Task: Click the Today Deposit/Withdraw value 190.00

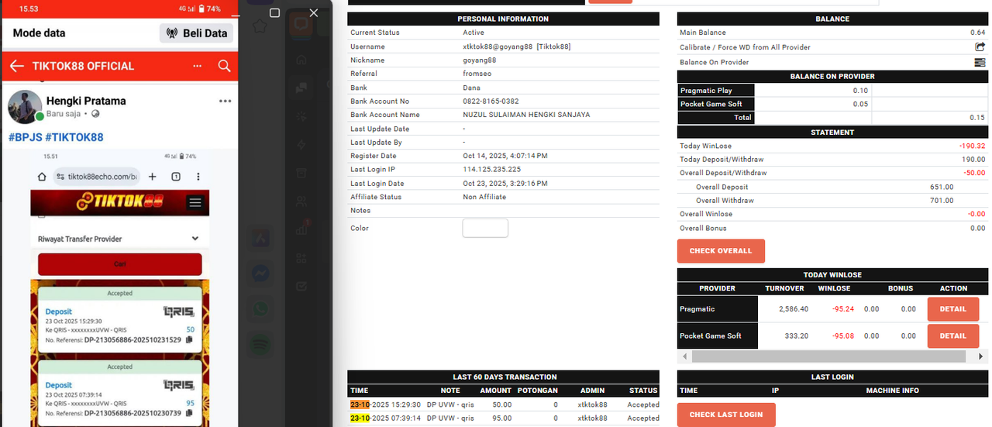Action: pos(974,160)
